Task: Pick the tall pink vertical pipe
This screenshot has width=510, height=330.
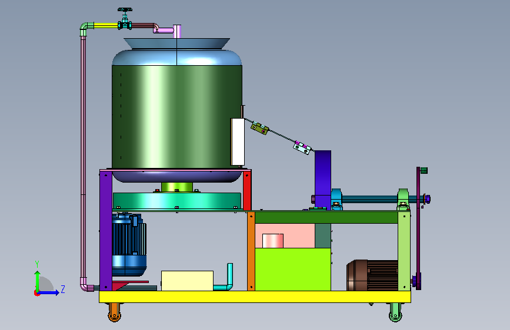Action: (84, 157)
